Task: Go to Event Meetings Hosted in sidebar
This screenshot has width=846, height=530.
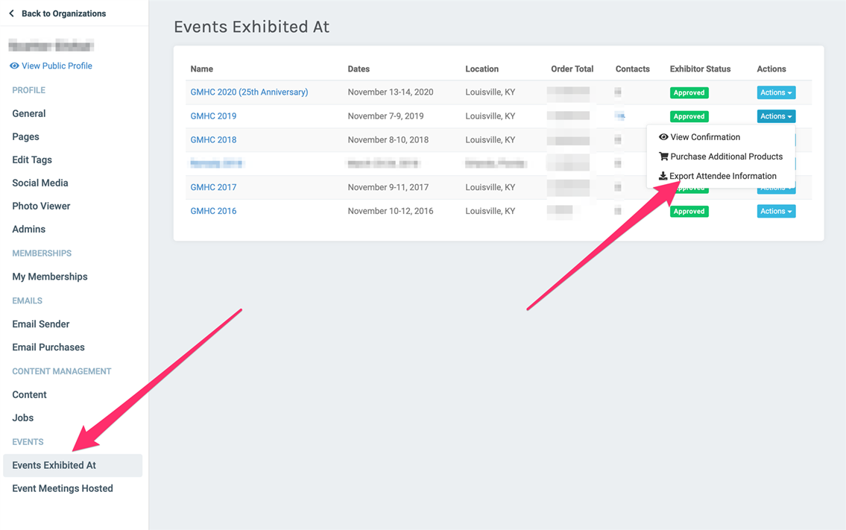Action: [63, 489]
